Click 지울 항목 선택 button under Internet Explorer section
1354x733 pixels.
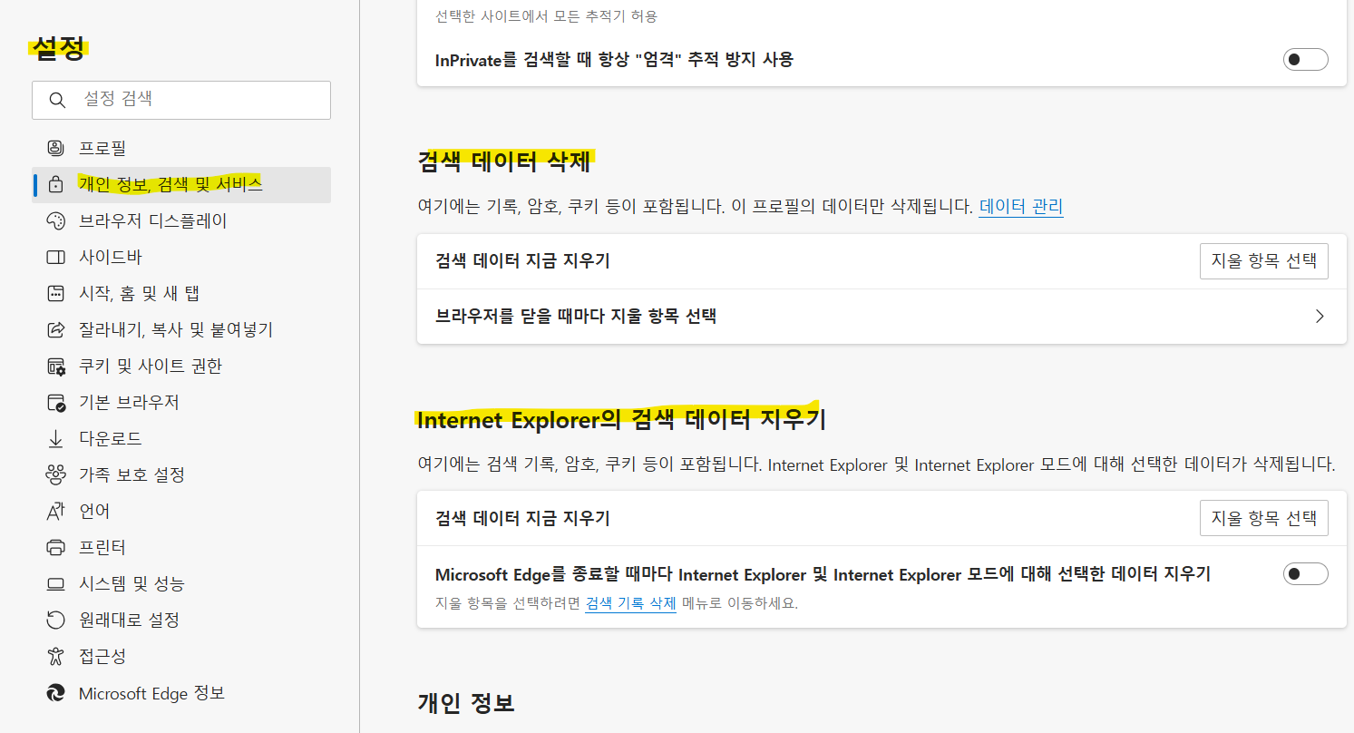[x=1263, y=518]
